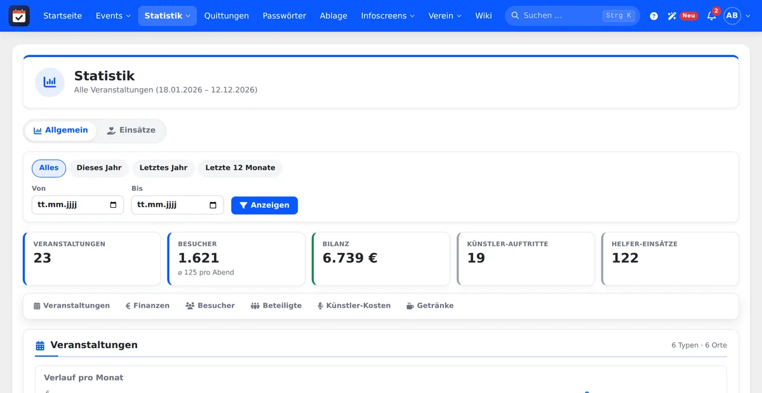Jump to the Finanzen section
This screenshot has width=762, height=393.
coord(147,306)
